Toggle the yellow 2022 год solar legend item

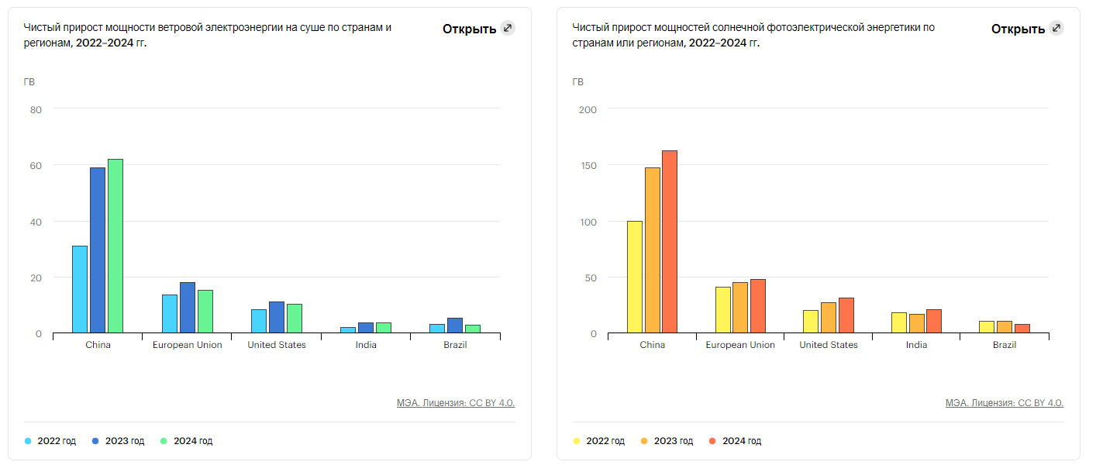[x=599, y=441]
